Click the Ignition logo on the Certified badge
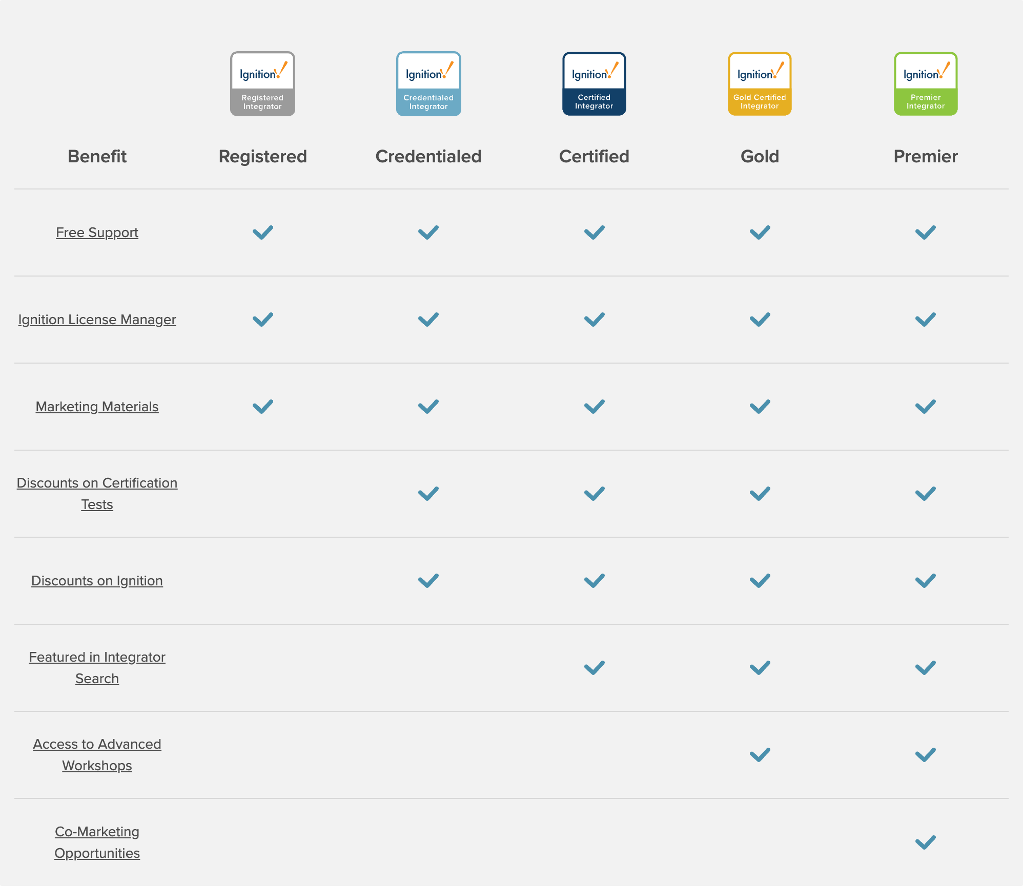1023x887 pixels. click(594, 72)
